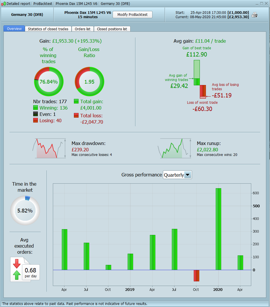Click the Modify ProBacktest button

[133, 14]
